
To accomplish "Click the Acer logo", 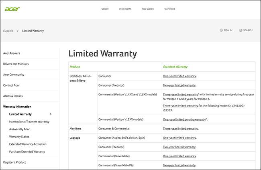I will pyautogui.click(x=12, y=9).
